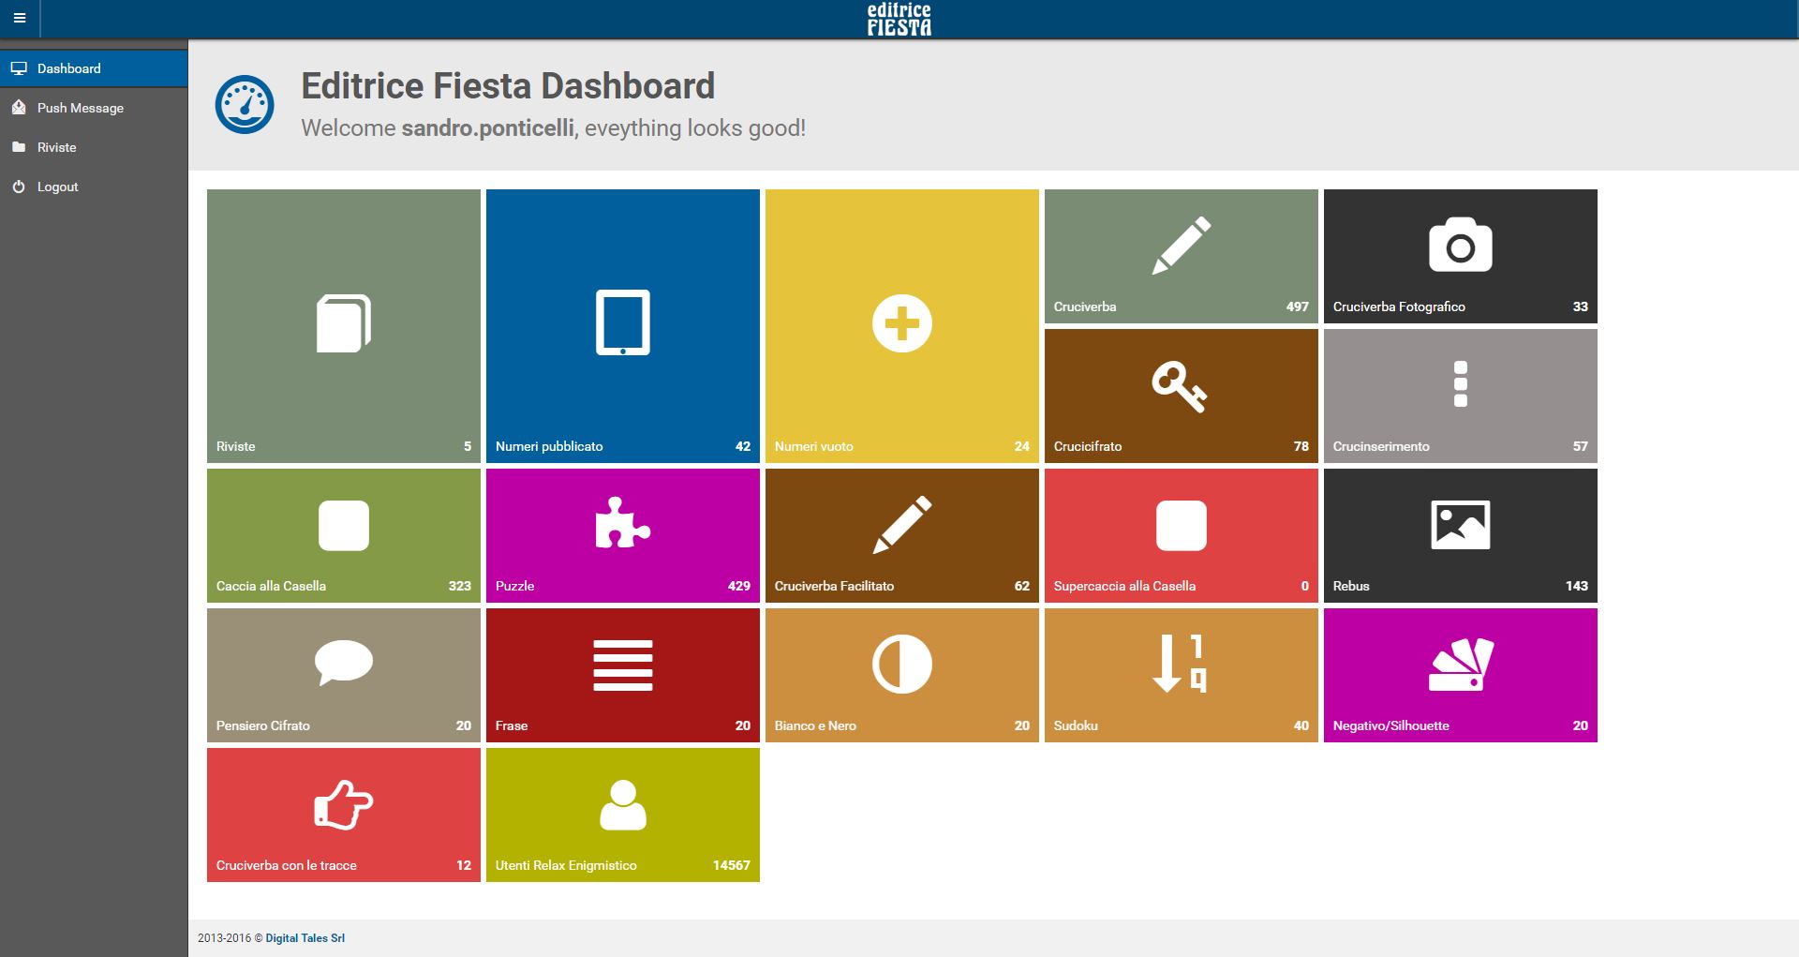Click the picture icon on Rebus tile
This screenshot has width=1799, height=957.
[1461, 525]
